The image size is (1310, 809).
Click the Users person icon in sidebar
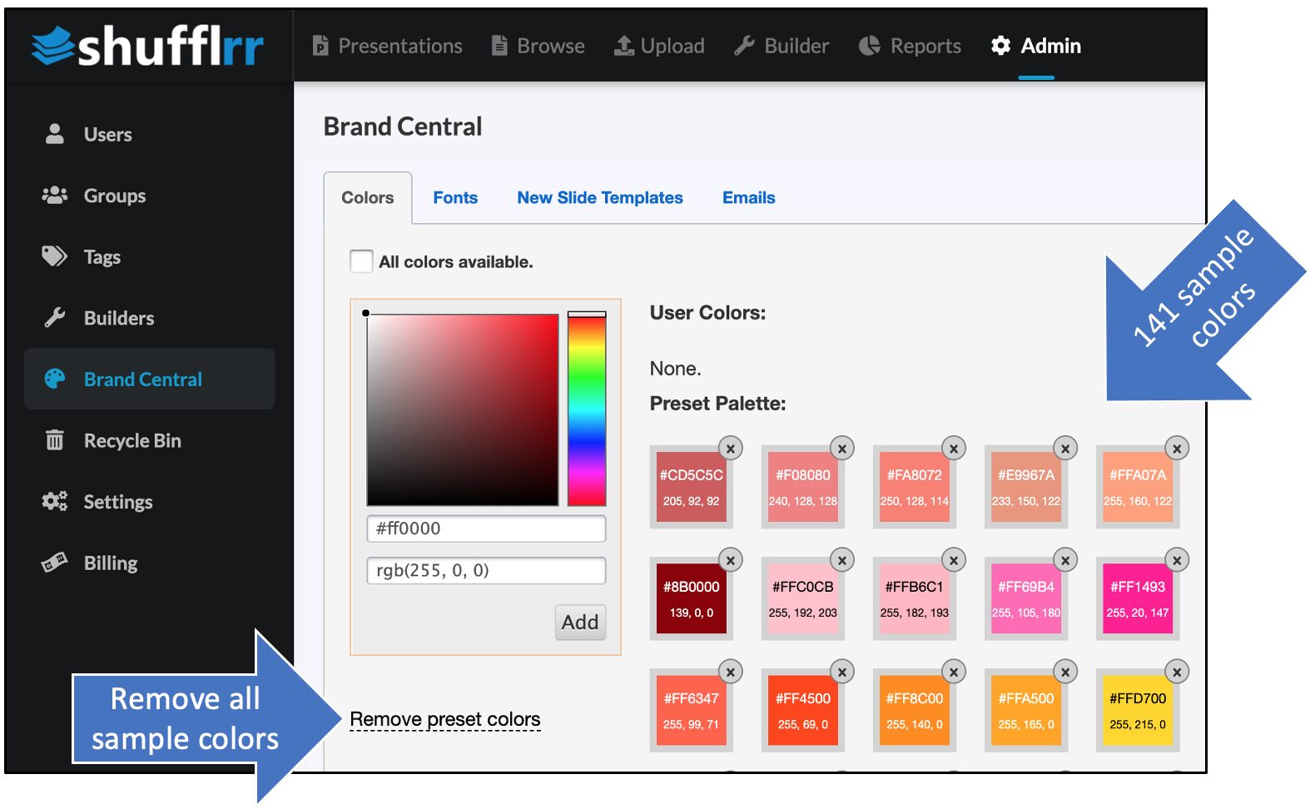(x=55, y=134)
